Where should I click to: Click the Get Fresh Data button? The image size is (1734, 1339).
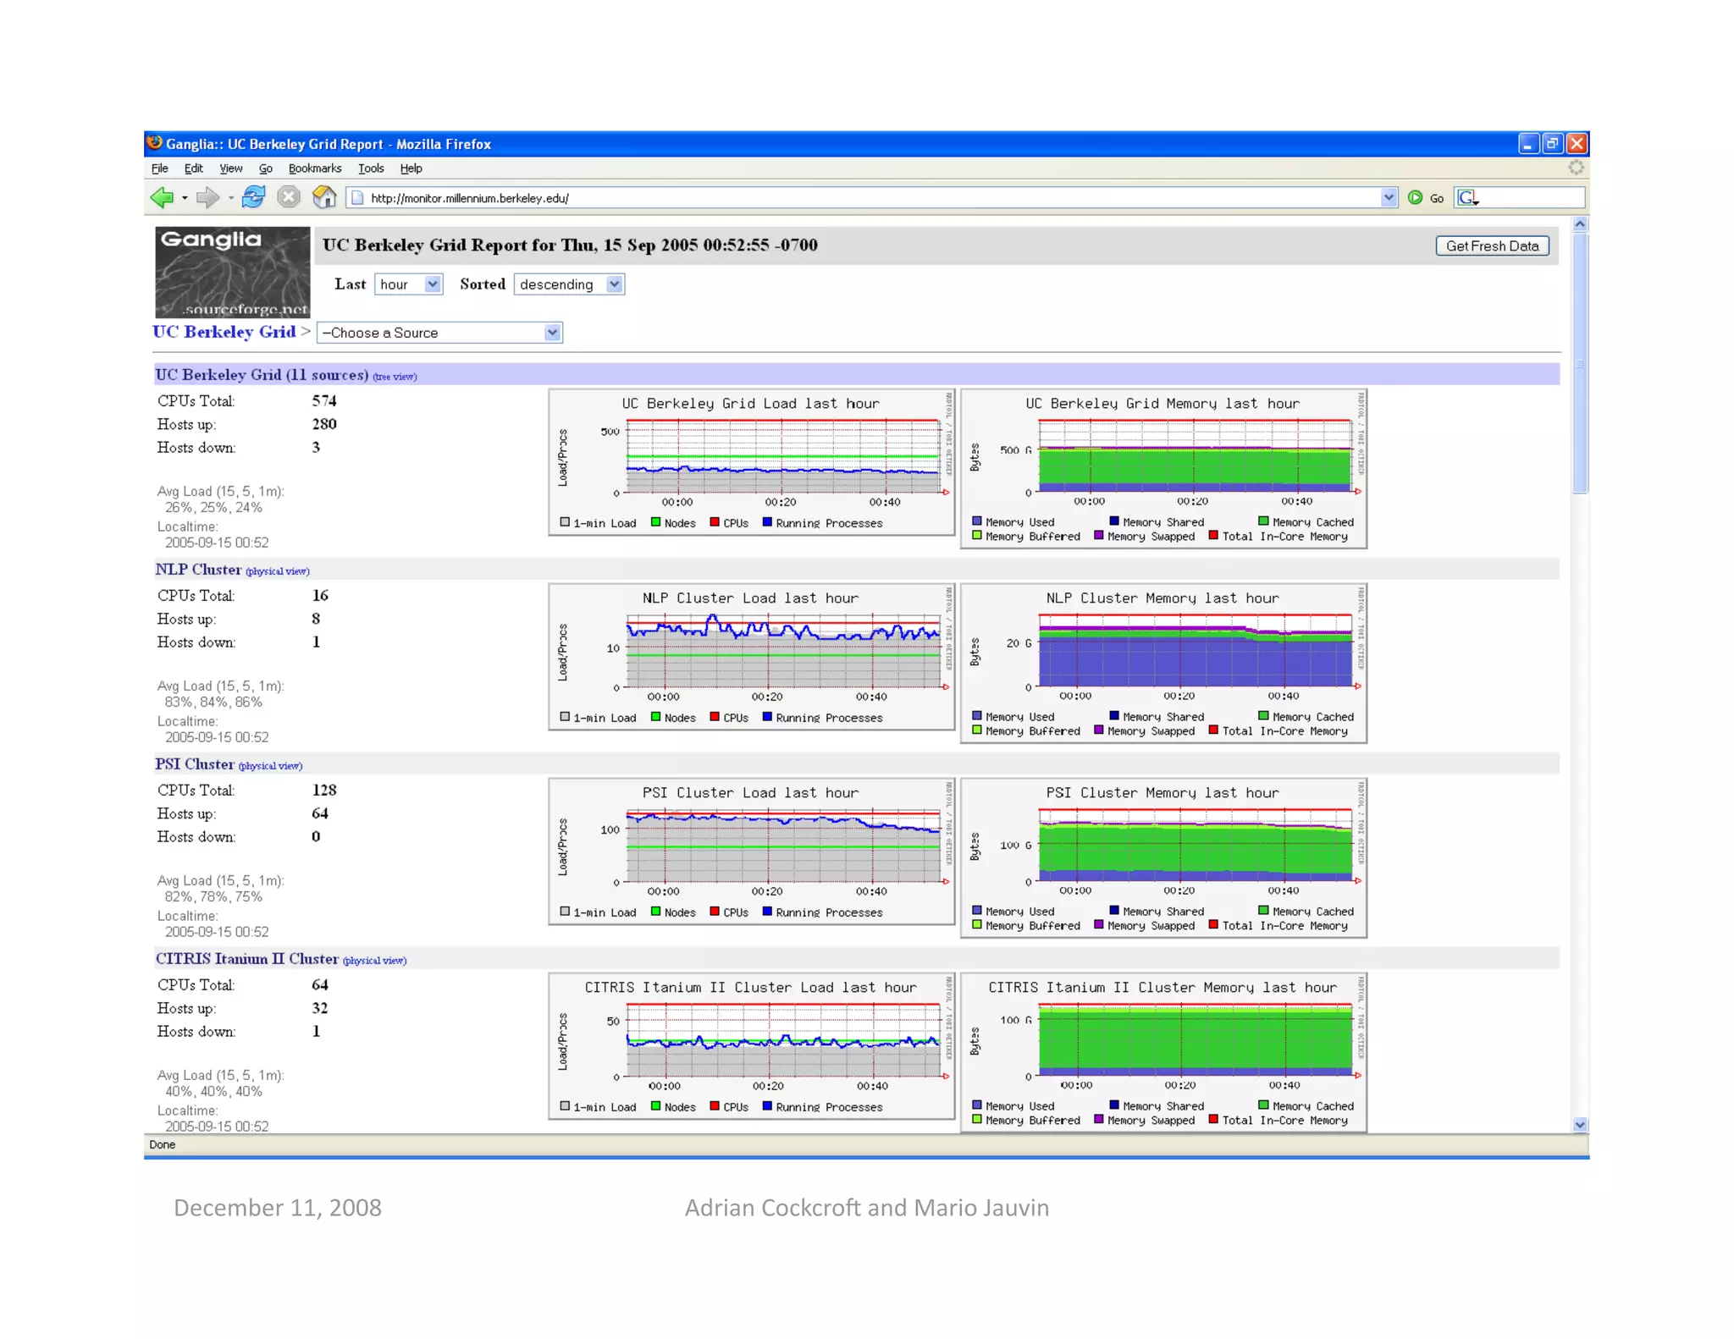coord(1492,246)
